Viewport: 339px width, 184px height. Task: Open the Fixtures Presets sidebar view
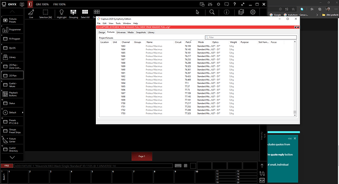(x=12, y=20)
